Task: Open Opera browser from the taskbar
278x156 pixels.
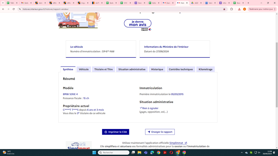Action: click(171, 153)
